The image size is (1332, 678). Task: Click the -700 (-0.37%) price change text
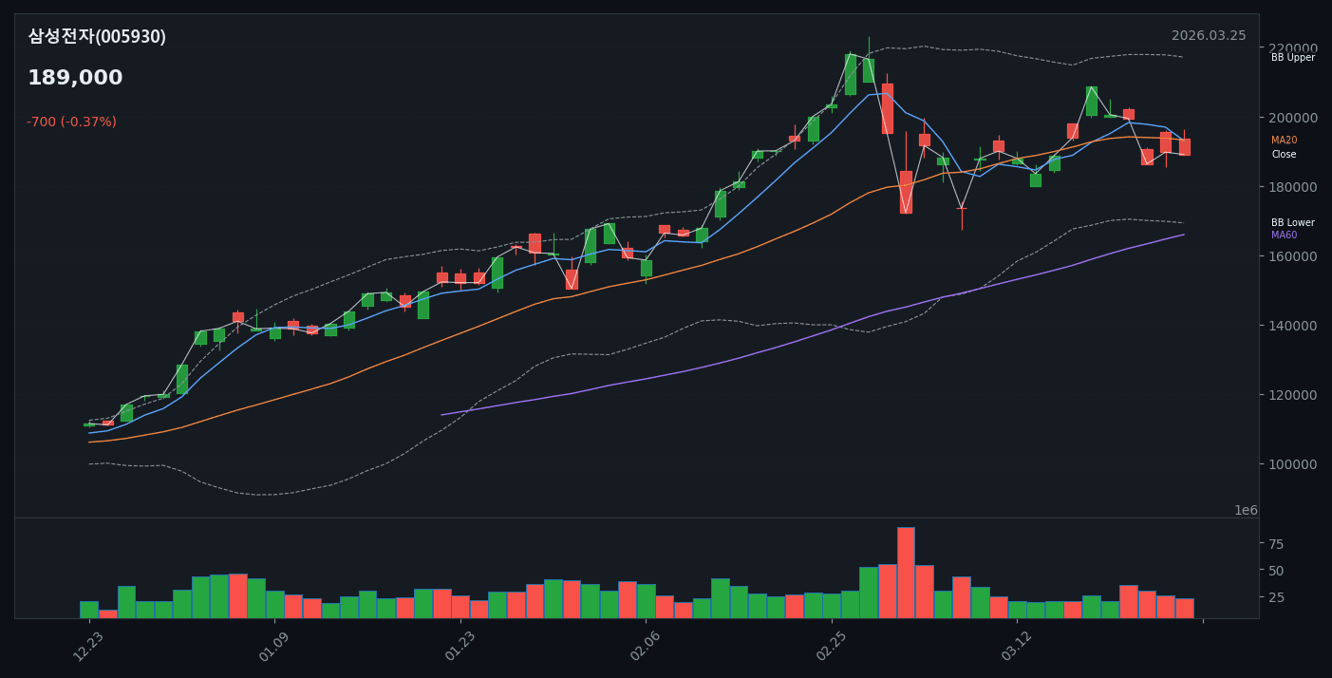click(x=71, y=122)
